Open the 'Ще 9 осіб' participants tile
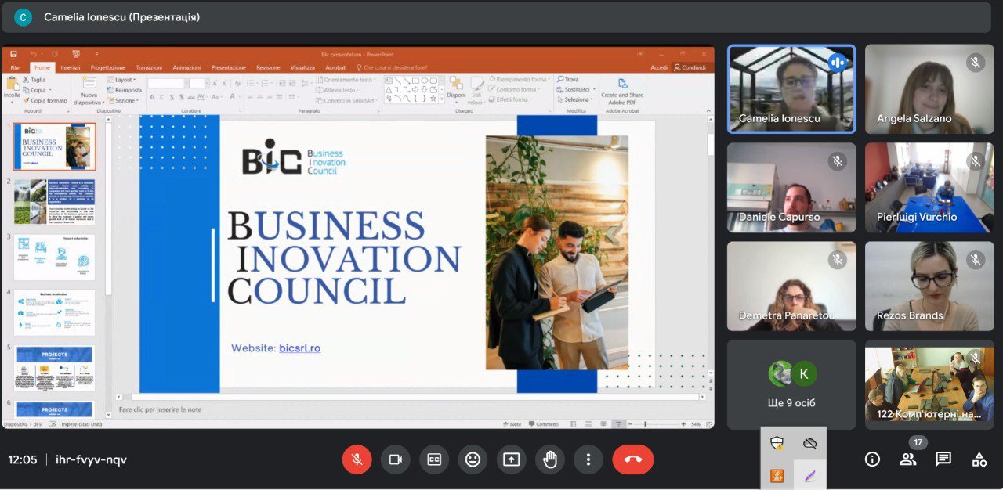This screenshot has width=1003, height=490. click(791, 384)
